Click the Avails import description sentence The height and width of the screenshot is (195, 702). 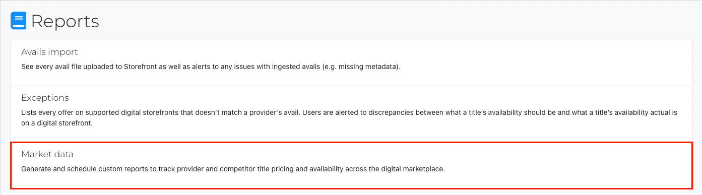coord(211,67)
